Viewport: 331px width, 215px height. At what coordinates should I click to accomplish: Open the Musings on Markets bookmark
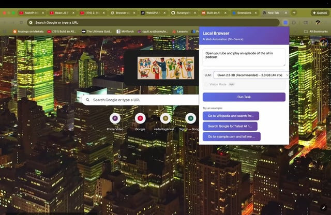[28, 32]
